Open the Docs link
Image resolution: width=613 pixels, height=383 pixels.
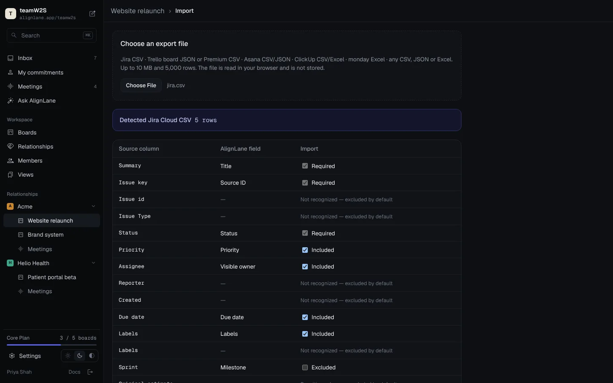click(74, 372)
